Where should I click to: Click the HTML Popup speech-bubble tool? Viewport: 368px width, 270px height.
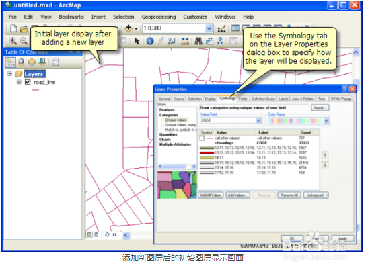coord(172,41)
